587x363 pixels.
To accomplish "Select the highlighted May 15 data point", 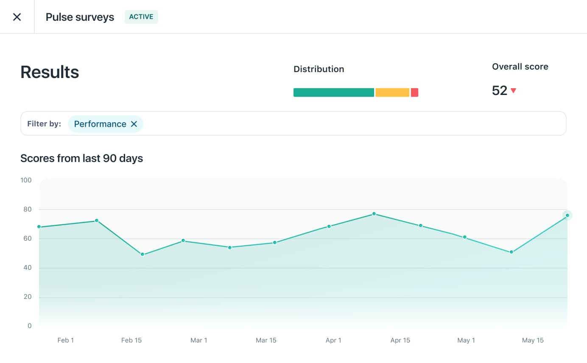I will tap(566, 215).
